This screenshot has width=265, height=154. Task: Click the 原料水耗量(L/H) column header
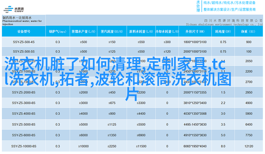coord(141,32)
